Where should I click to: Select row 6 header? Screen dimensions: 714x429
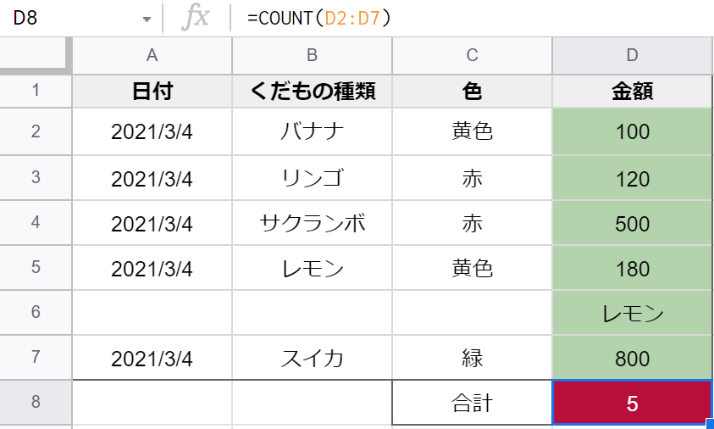click(36, 312)
